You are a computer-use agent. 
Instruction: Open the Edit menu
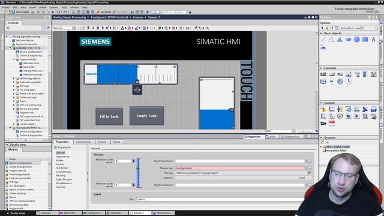[16, 7]
